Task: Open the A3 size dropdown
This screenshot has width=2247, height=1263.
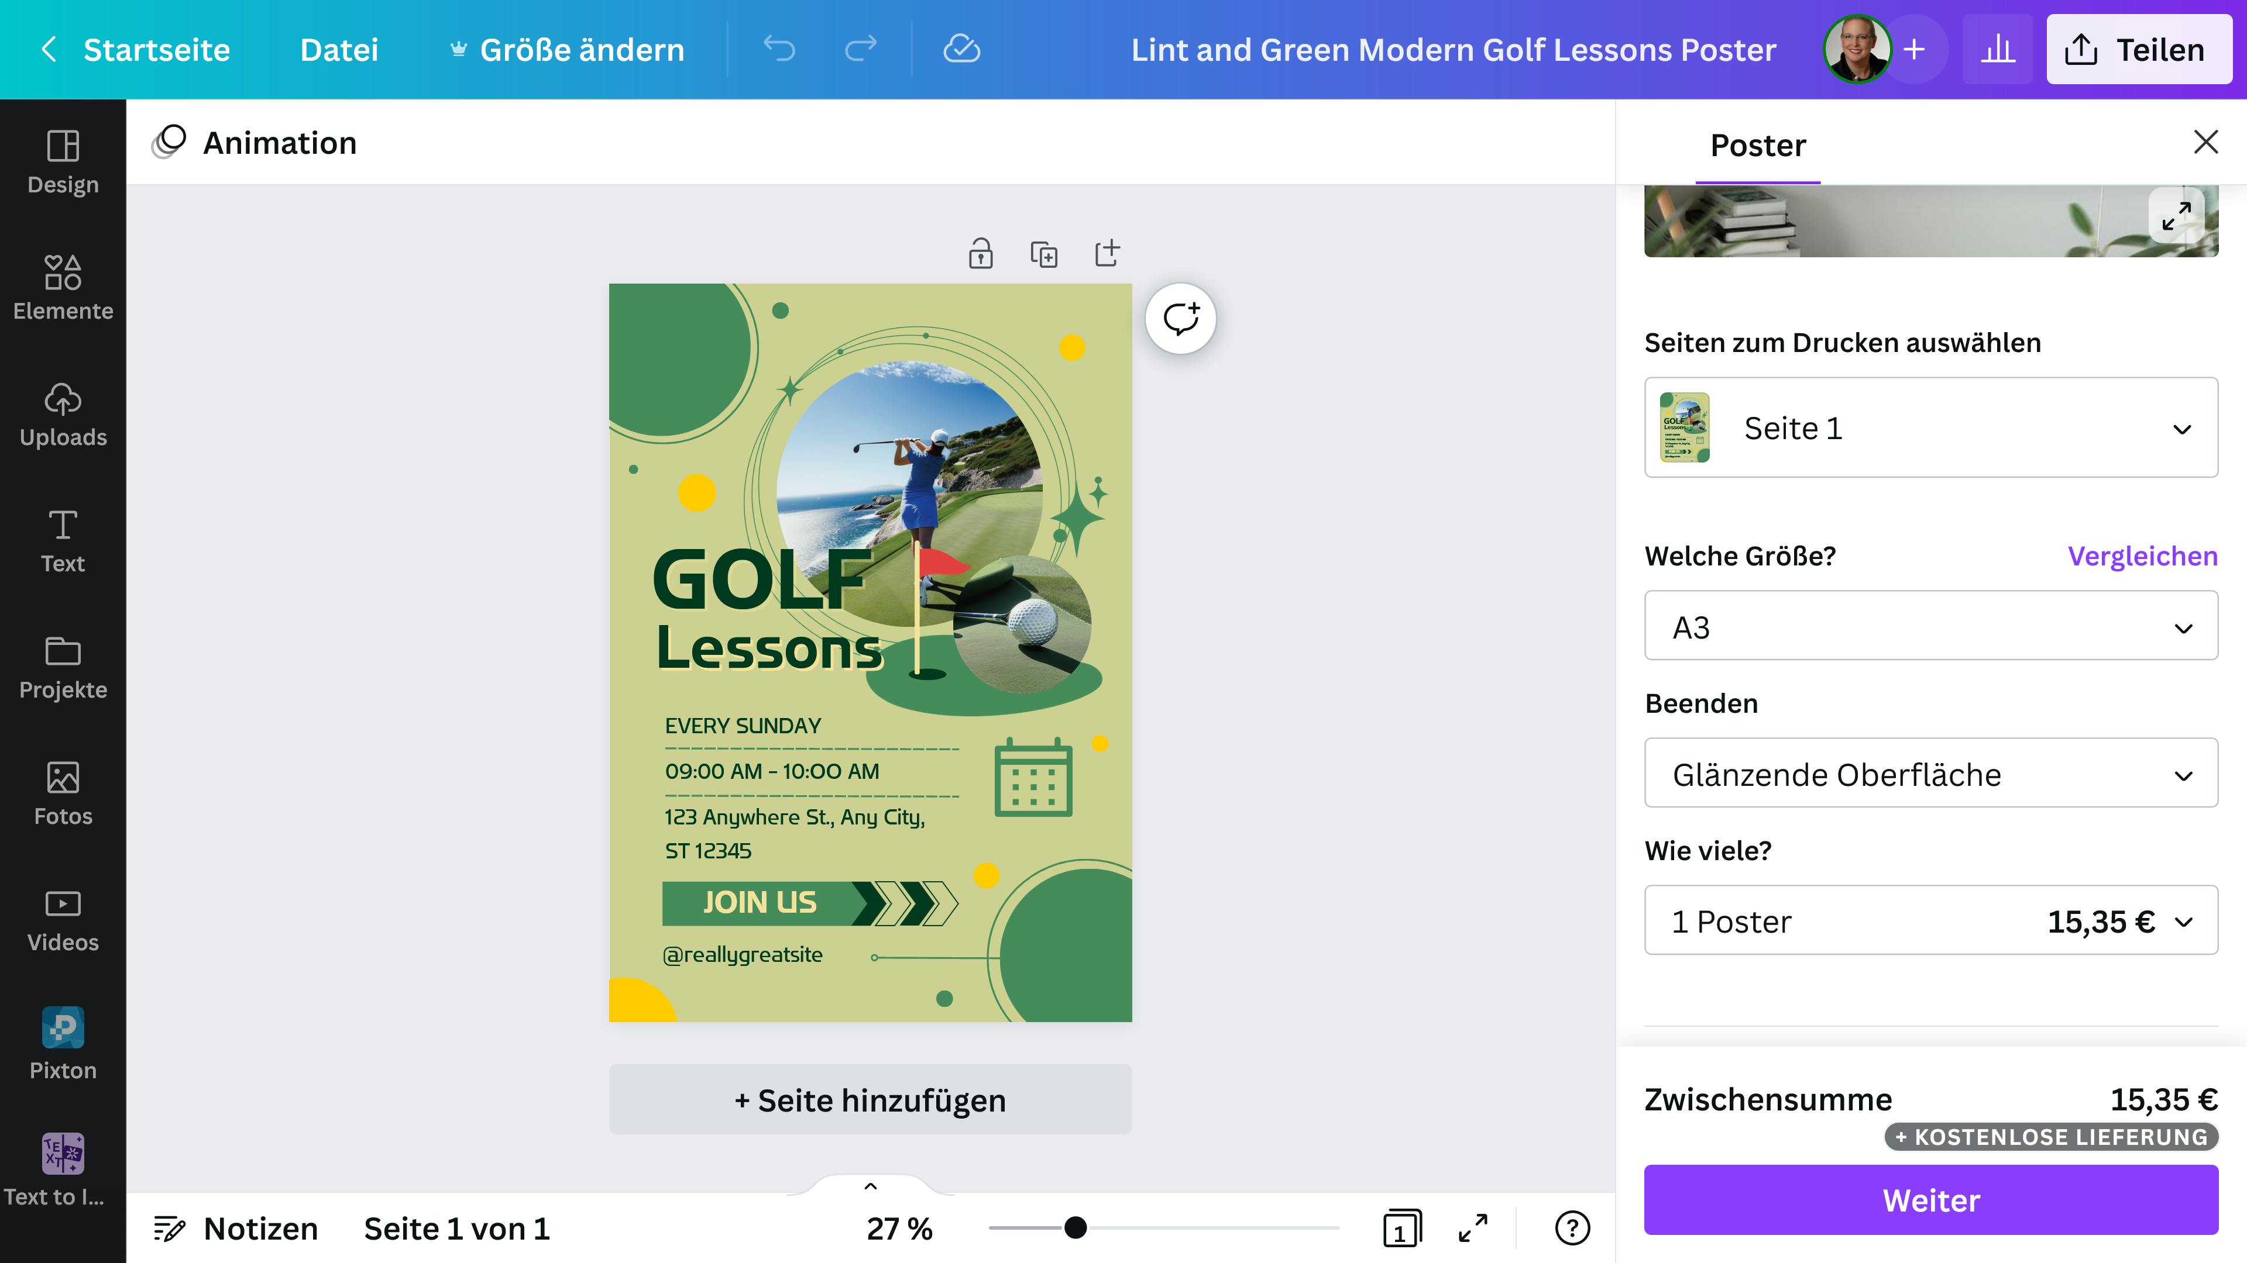Action: point(1930,626)
